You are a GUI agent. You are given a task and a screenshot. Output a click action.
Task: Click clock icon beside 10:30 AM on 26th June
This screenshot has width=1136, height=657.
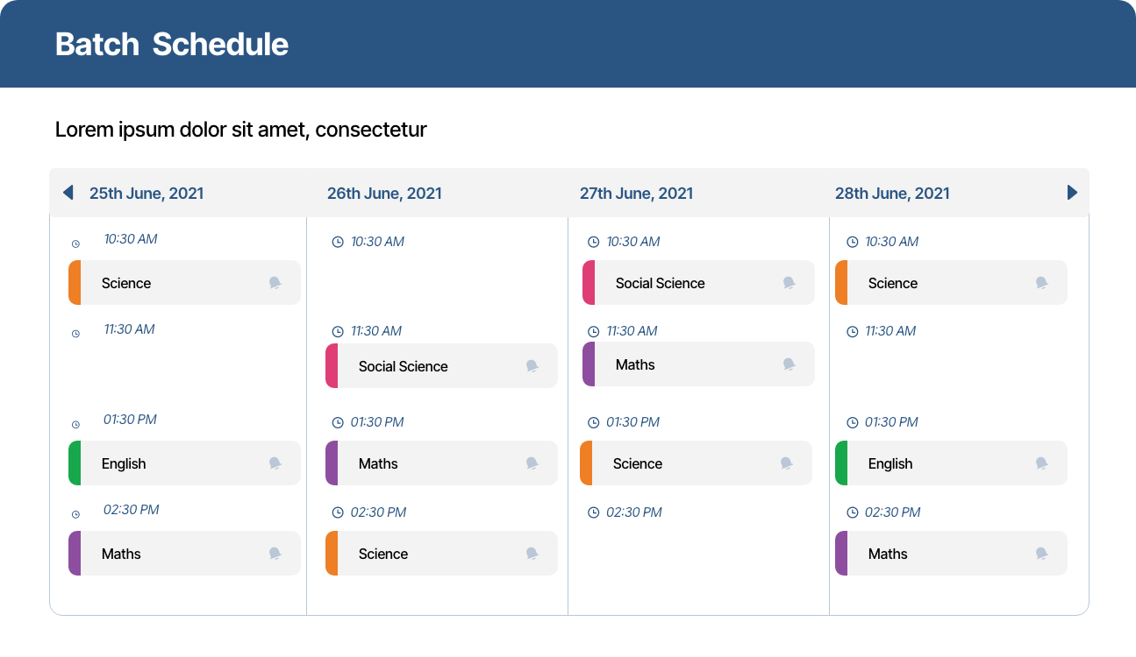click(x=338, y=242)
